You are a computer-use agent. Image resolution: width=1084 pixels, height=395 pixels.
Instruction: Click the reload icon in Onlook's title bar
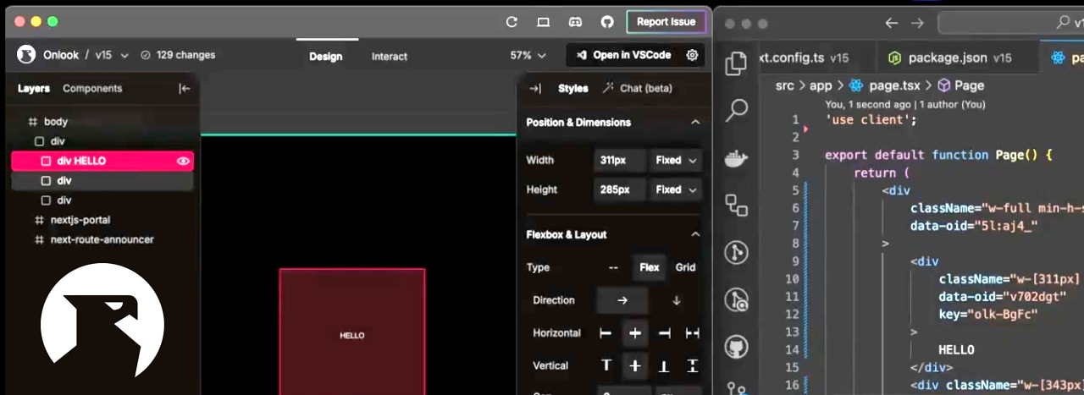[x=512, y=22]
